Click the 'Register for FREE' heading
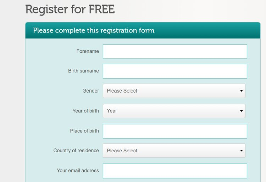Screen dimensions: 266x182 coord(70,10)
